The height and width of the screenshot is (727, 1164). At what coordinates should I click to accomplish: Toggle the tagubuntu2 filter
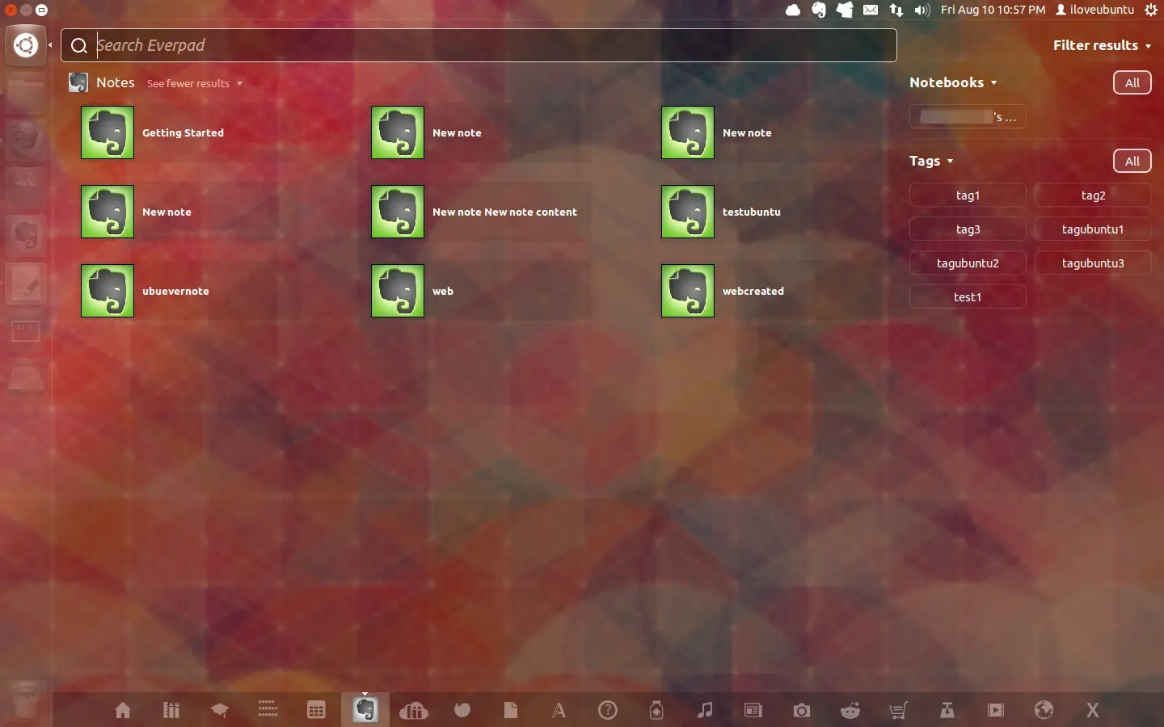(968, 263)
